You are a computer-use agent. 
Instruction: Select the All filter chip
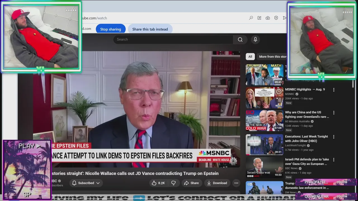pyautogui.click(x=250, y=57)
